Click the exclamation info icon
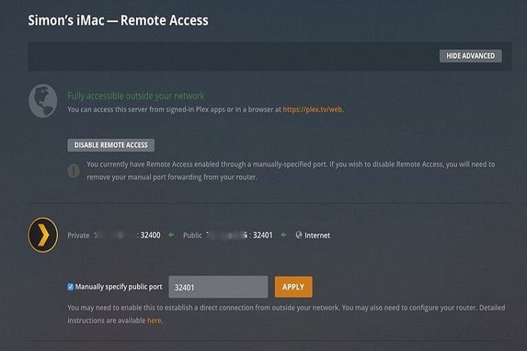Viewport: 527px width, 351px height. click(73, 170)
